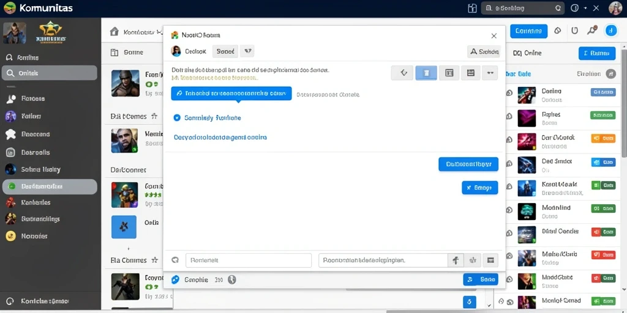Expand the three-dots overflow button in the dialog toolbar
The image size is (627, 313).
pos(490,73)
